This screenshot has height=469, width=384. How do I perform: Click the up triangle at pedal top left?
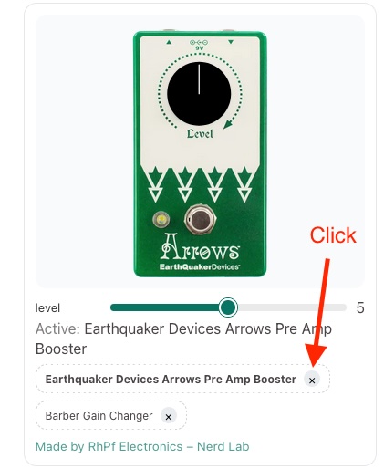[169, 42]
